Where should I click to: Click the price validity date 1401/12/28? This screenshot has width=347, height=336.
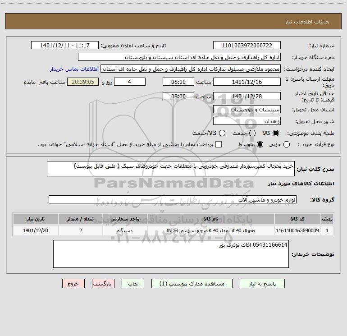point(247,97)
